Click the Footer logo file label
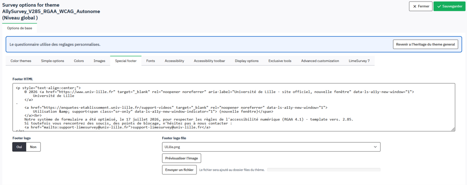The height and width of the screenshot is (185, 467). 175,138
